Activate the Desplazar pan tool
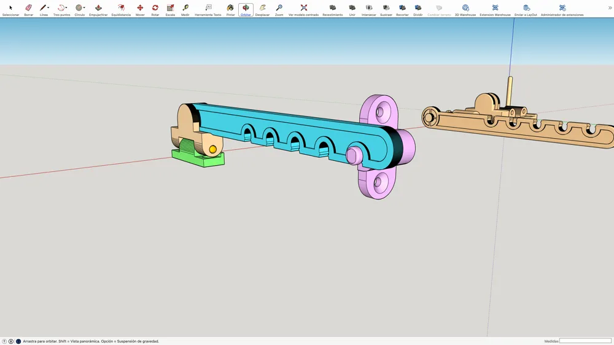Image resolution: width=614 pixels, height=345 pixels. [x=262, y=9]
